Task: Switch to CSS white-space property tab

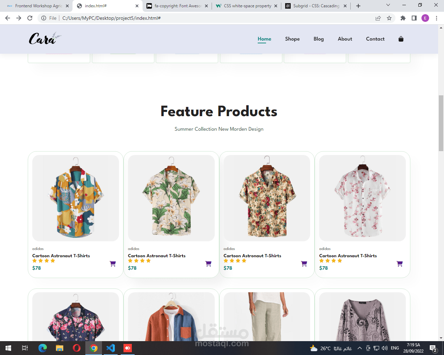Action: pos(247,6)
